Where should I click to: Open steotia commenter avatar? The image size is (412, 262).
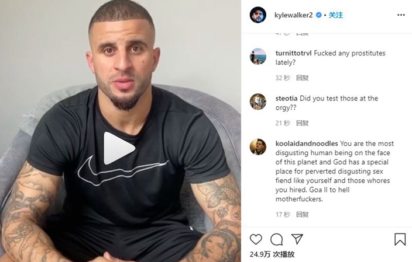pyautogui.click(x=257, y=102)
